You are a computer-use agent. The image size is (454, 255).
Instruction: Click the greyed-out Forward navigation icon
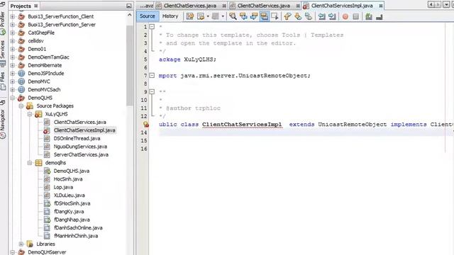tap(216, 16)
